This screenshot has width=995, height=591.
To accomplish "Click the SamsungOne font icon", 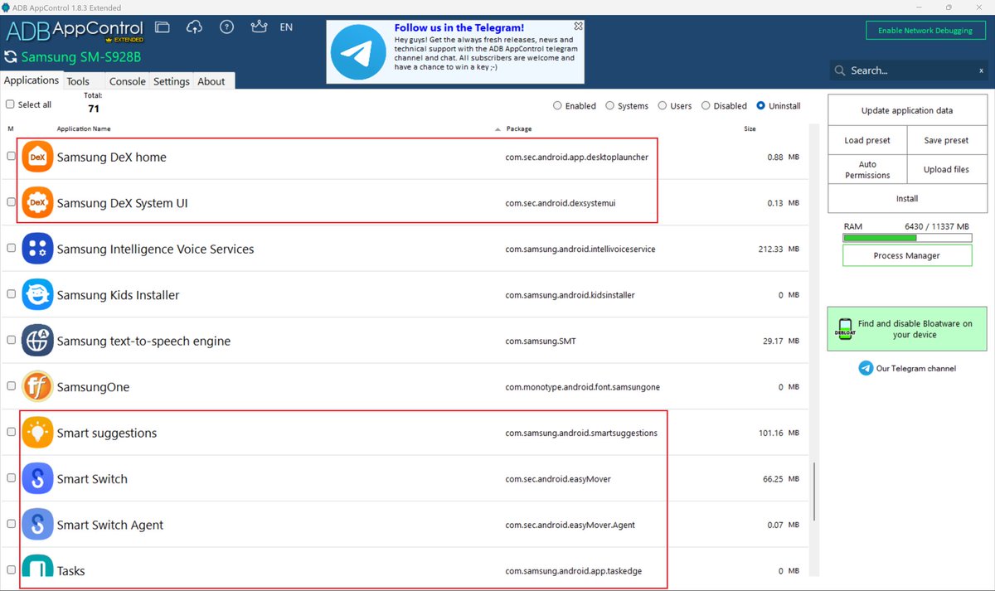I will (37, 386).
